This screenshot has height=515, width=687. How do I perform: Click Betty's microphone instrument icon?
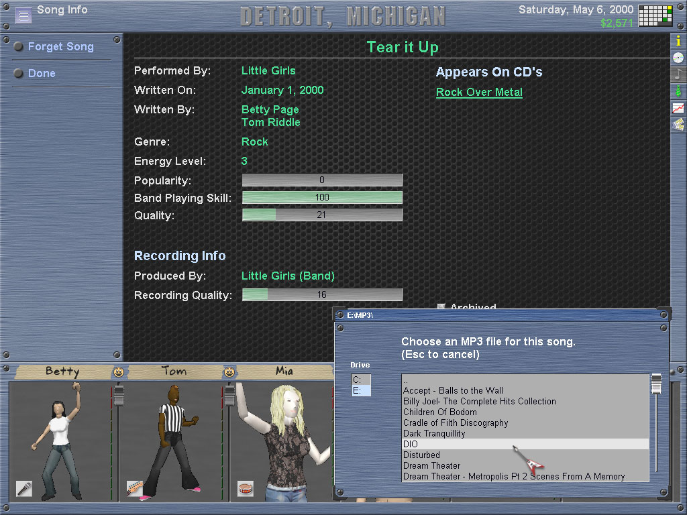click(x=24, y=488)
